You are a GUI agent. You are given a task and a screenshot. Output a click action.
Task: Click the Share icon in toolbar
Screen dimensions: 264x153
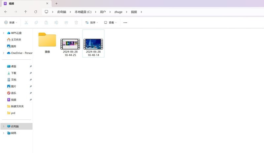[x=66, y=22]
